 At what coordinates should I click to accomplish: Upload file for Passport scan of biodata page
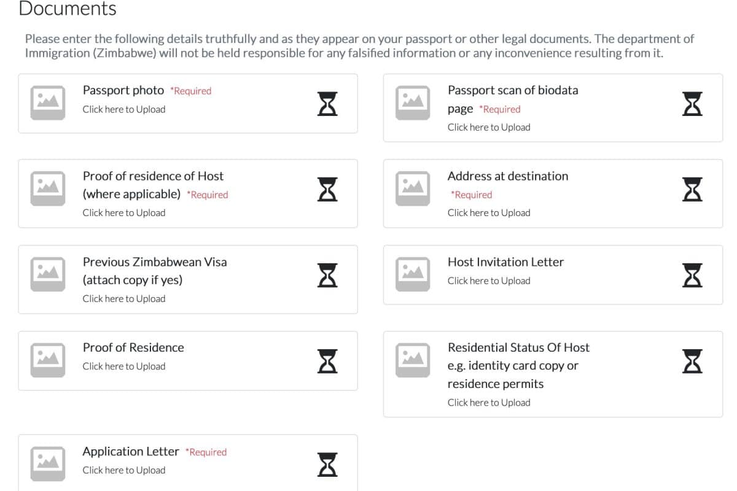click(489, 127)
